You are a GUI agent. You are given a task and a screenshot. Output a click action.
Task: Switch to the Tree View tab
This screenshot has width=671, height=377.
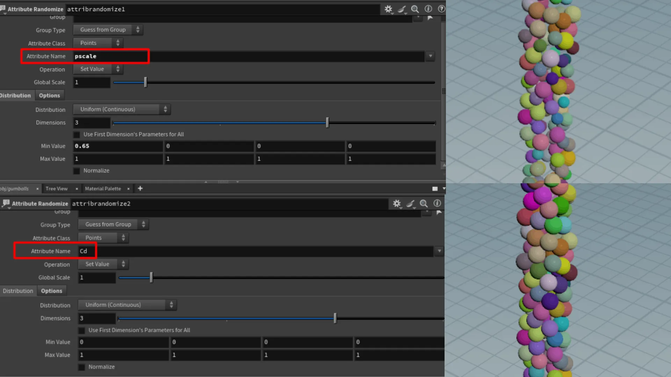click(56, 188)
